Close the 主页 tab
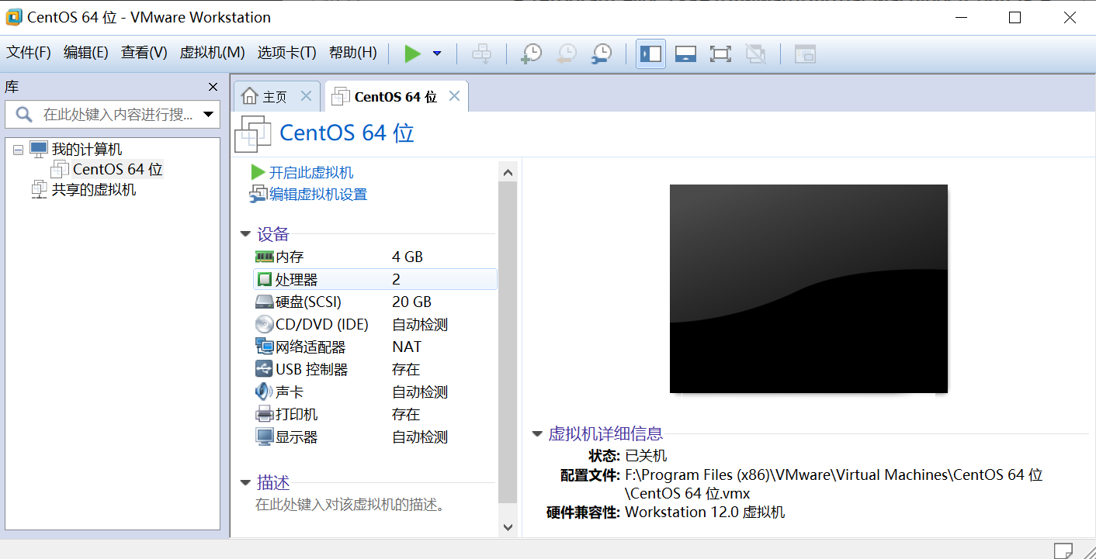1096x559 pixels. pos(306,96)
